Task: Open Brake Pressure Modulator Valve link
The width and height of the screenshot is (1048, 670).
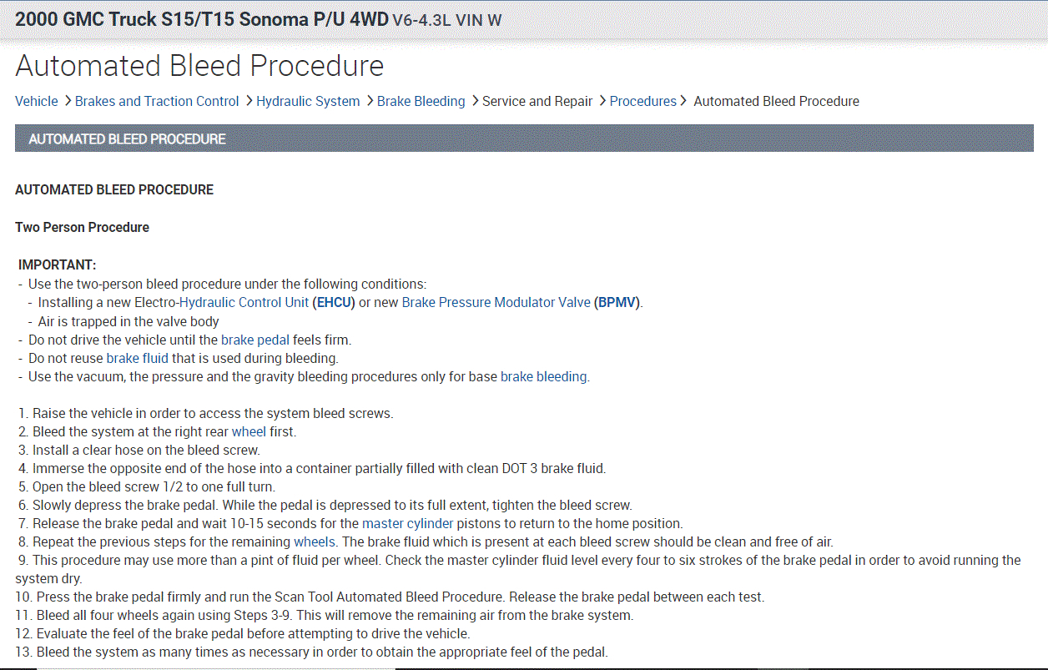Action: 496,302
